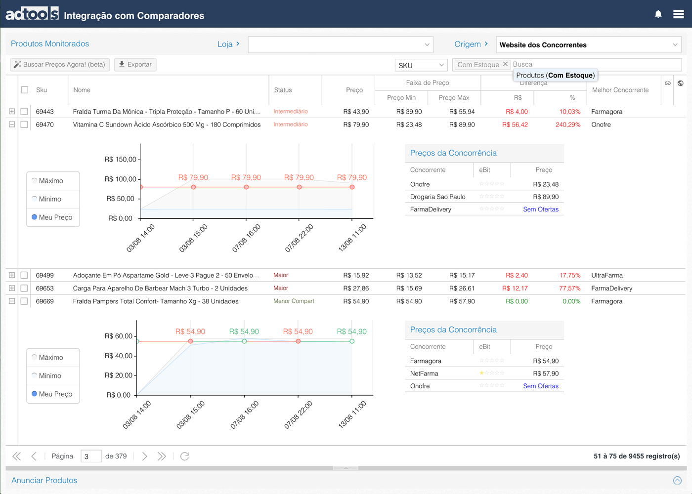The height and width of the screenshot is (494, 692).
Task: Open notifications bell icon
Action: (658, 14)
